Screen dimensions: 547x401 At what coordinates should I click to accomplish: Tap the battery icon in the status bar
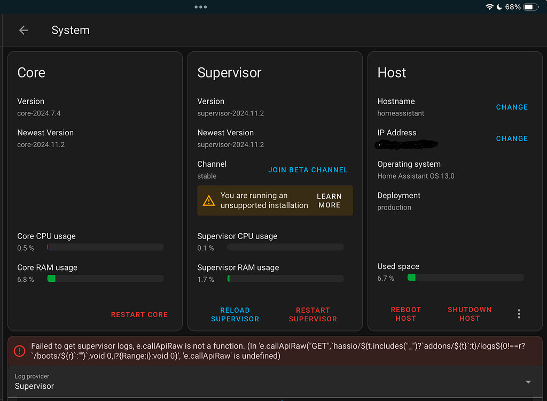tap(531, 6)
